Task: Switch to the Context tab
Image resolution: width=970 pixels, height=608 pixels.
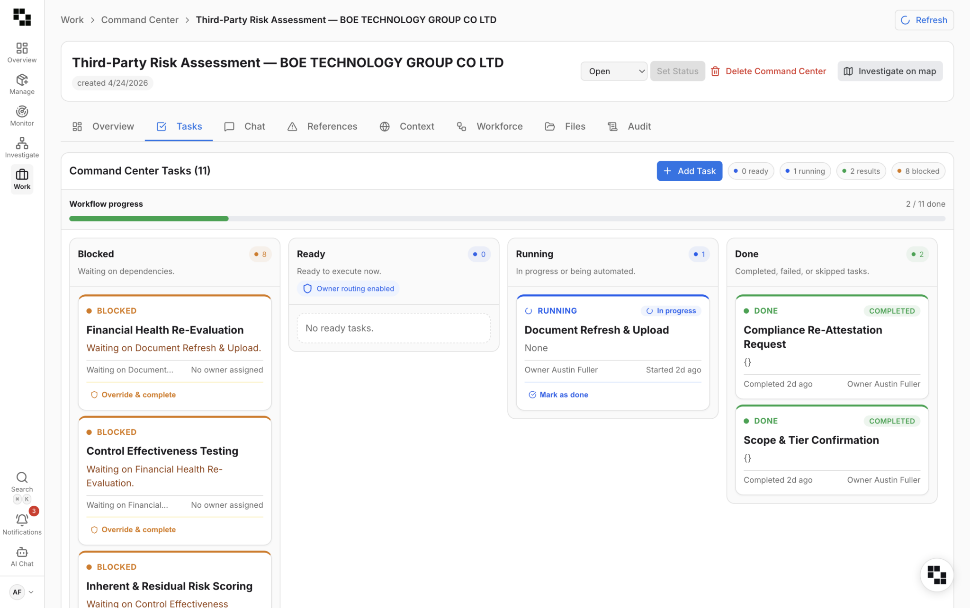Action: click(407, 126)
